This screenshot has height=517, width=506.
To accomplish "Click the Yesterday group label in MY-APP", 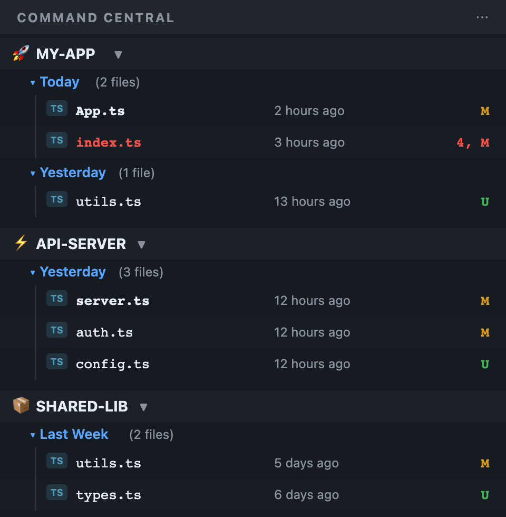I will (73, 173).
